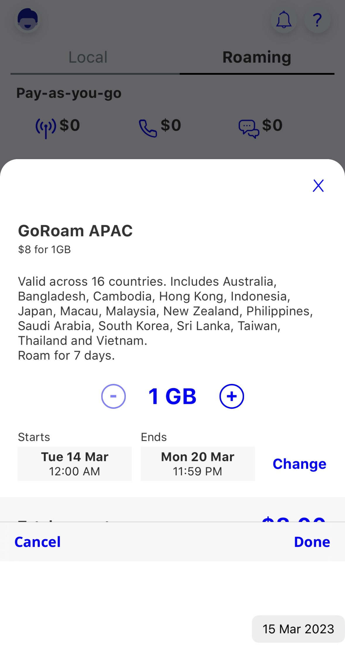Decrease data with the minus button
This screenshot has height=655, width=345.
tap(114, 396)
